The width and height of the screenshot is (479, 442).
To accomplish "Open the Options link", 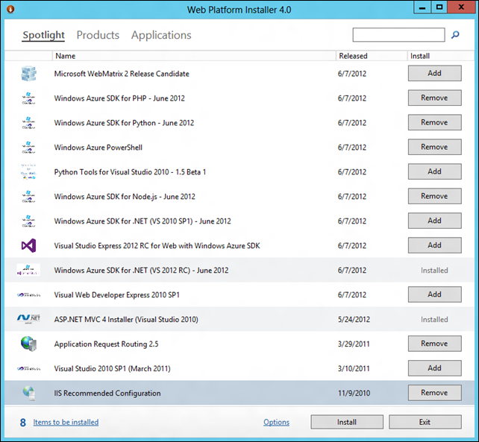I will click(277, 422).
